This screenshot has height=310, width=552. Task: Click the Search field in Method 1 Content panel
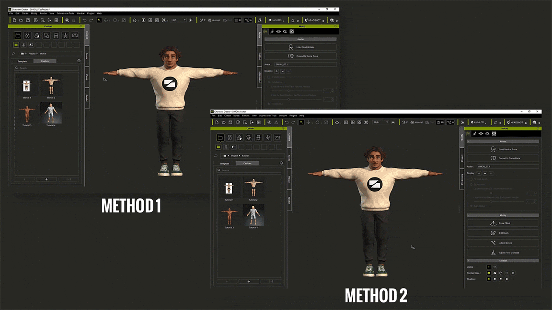[x=46, y=68]
